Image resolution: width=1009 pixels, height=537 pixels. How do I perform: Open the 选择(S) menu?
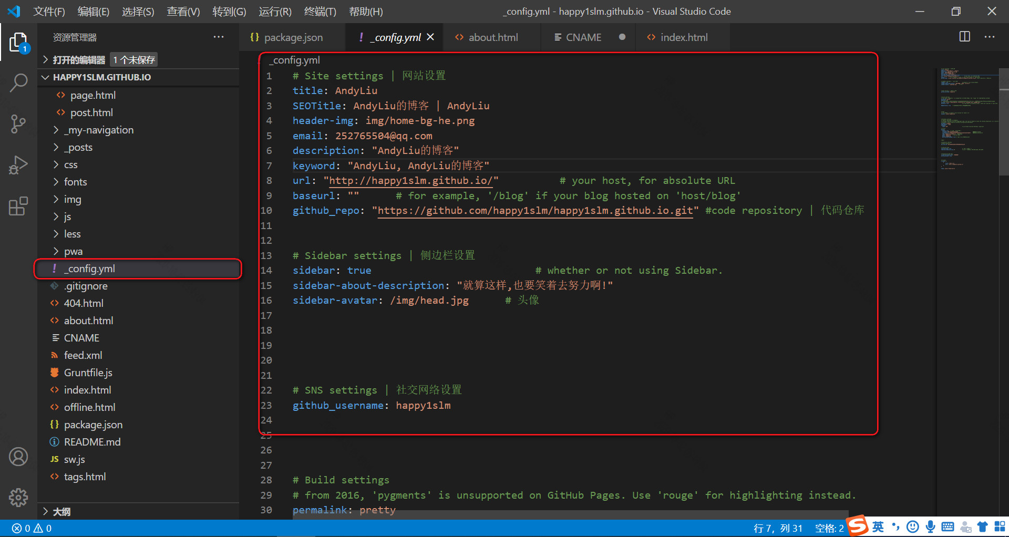tap(138, 11)
